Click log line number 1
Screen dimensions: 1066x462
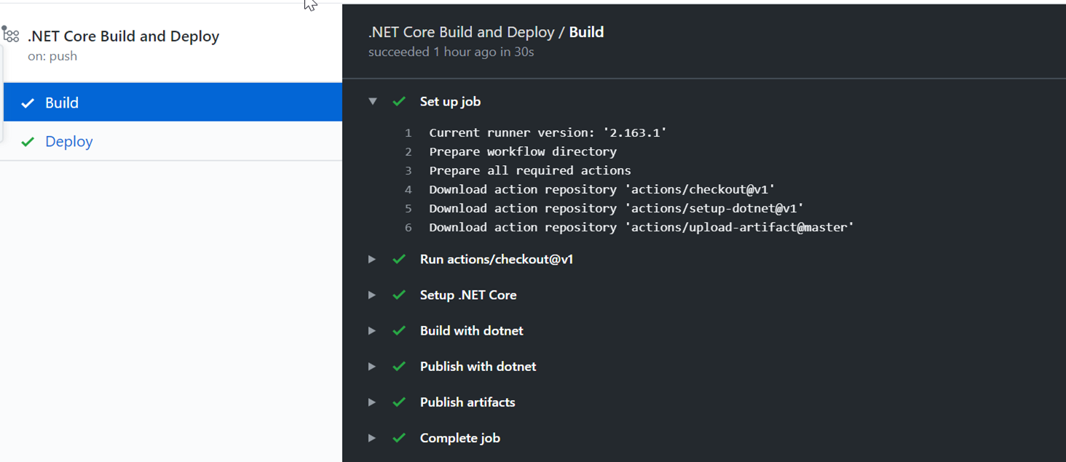pyautogui.click(x=408, y=133)
